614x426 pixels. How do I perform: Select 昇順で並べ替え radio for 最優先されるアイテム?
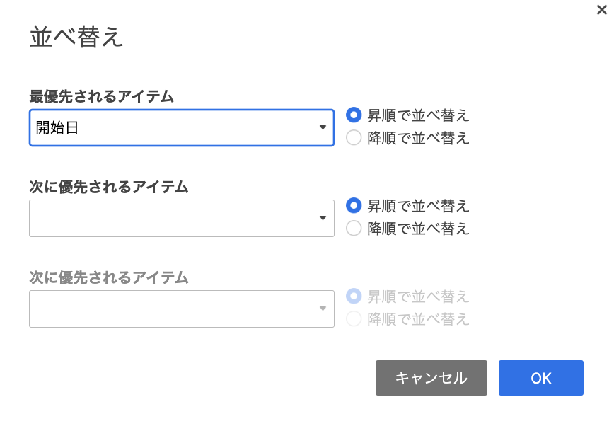pyautogui.click(x=354, y=115)
